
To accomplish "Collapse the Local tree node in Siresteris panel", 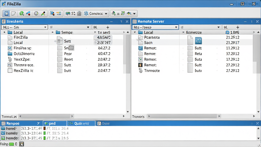I will [x=4, y=32].
